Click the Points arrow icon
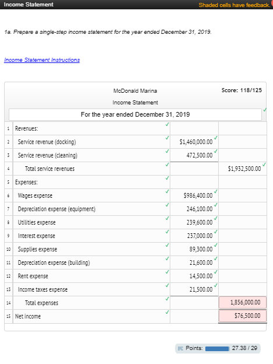Viewport: 273px width, 364px height. (180, 348)
